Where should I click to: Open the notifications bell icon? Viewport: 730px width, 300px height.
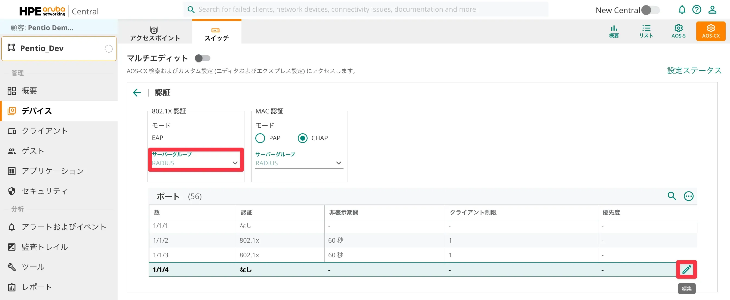pyautogui.click(x=682, y=10)
